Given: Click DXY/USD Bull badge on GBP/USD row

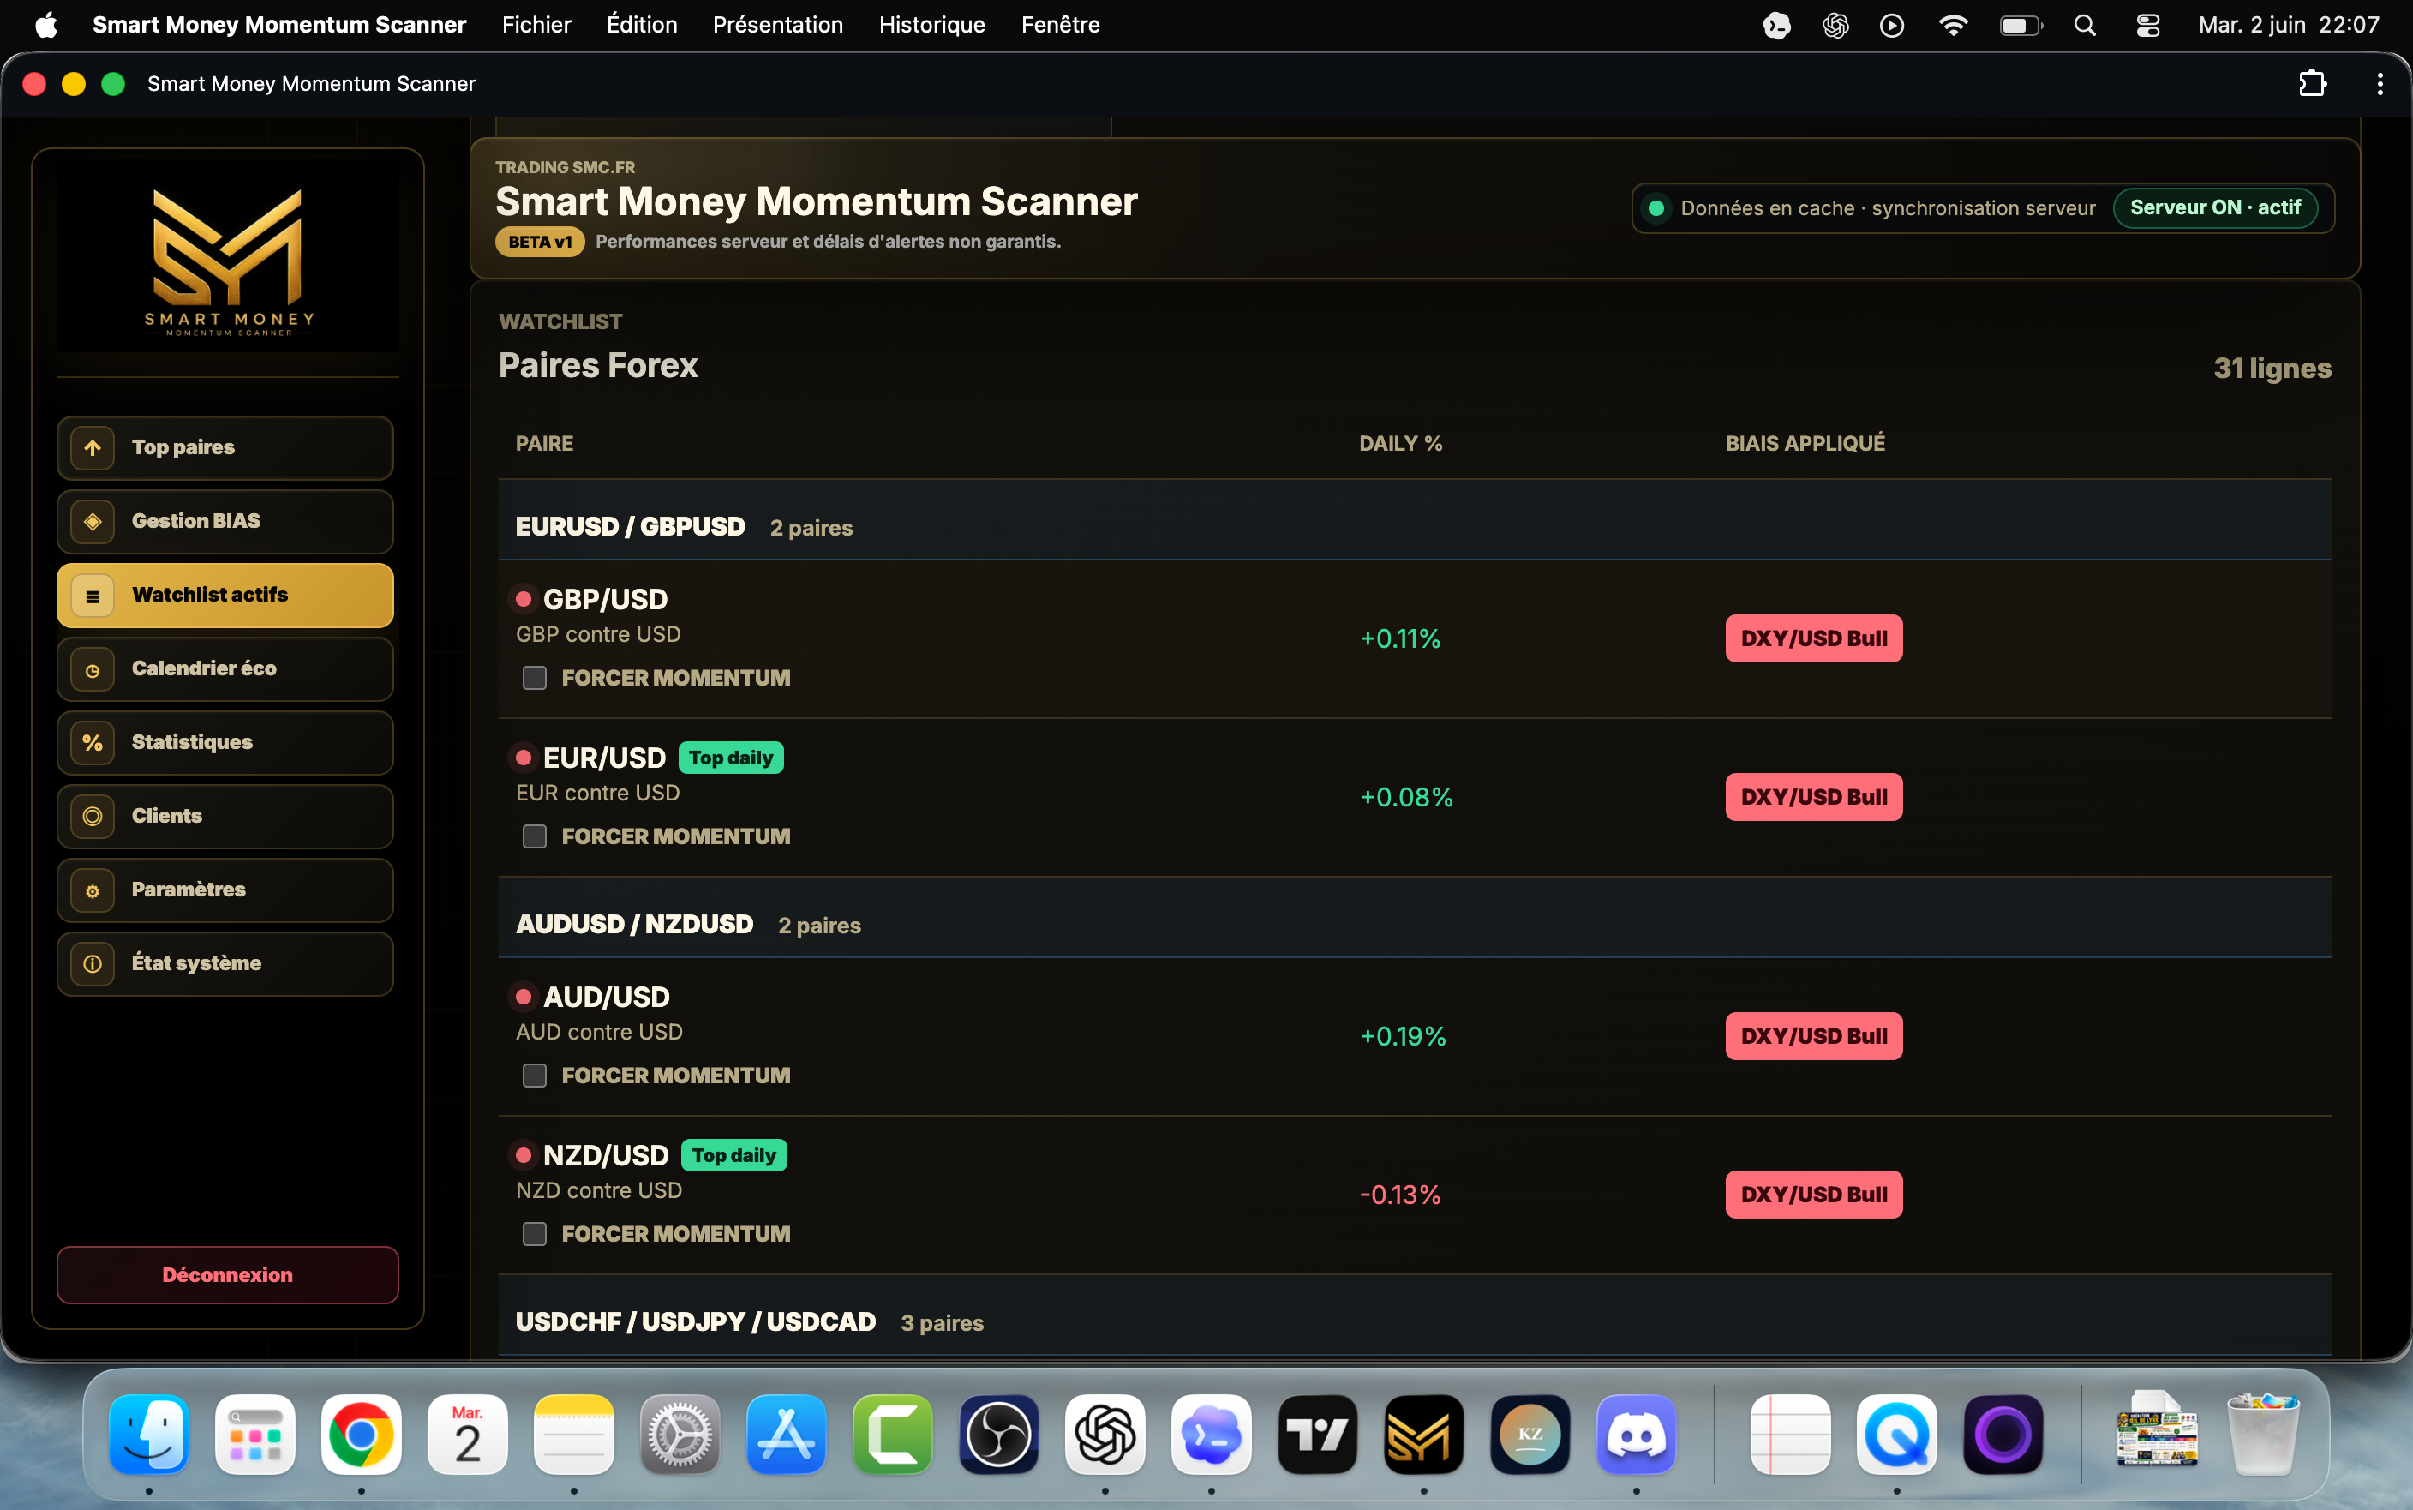Looking at the screenshot, I should [1813, 638].
